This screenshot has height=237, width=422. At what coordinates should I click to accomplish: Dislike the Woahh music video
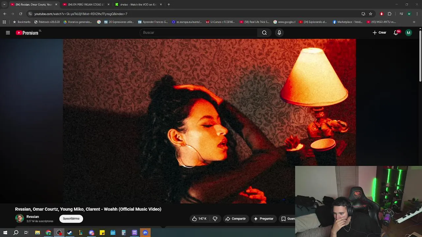[x=215, y=219]
